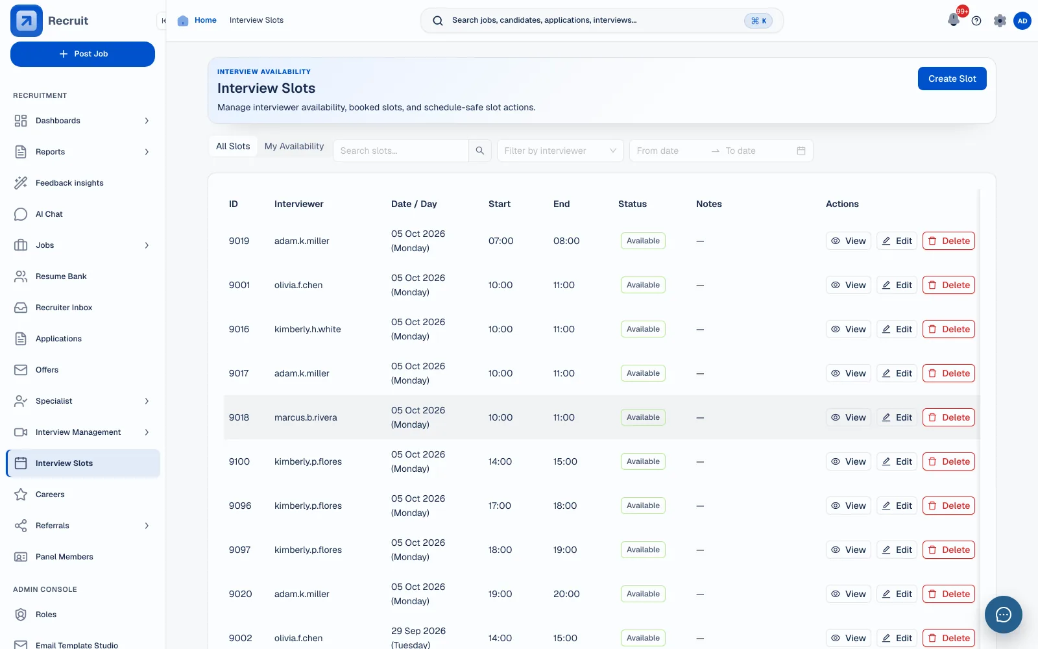Edit slot 9001
This screenshot has width=1038, height=649.
point(897,285)
